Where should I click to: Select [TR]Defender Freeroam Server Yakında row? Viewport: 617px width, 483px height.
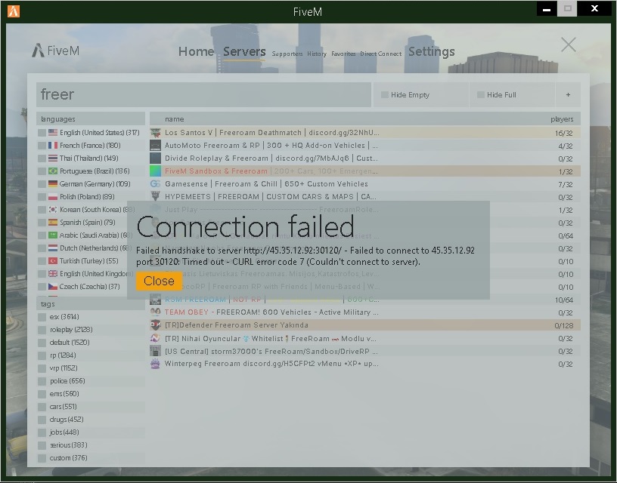[x=364, y=325]
